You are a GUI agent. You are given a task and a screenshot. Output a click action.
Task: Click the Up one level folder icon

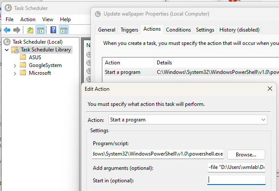[x=30, y=30]
